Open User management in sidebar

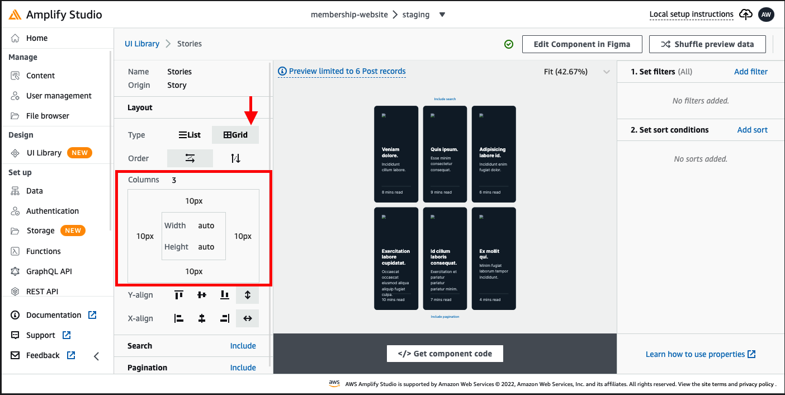click(x=59, y=96)
